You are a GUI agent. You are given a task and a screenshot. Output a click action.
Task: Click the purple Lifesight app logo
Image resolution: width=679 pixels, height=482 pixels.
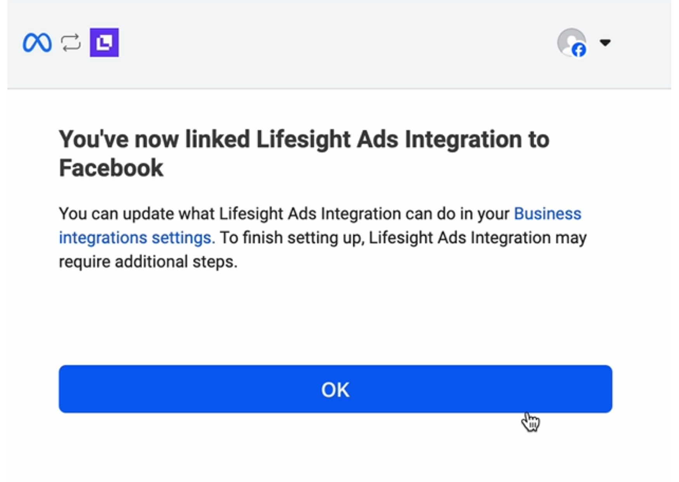point(104,42)
